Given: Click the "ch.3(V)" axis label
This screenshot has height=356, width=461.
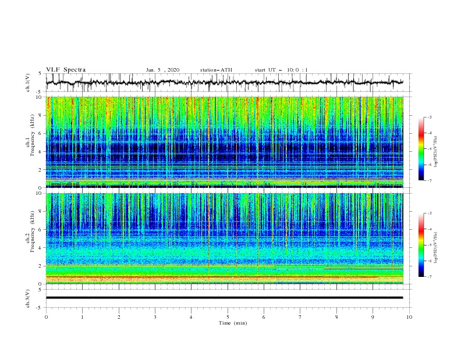Looking at the screenshot, I should point(28,299).
